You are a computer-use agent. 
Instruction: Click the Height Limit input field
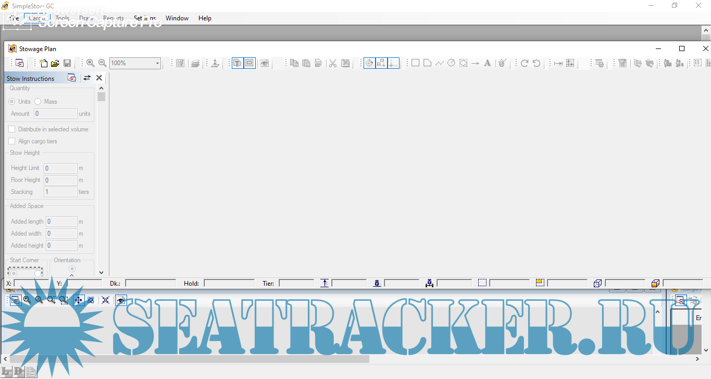(60, 168)
